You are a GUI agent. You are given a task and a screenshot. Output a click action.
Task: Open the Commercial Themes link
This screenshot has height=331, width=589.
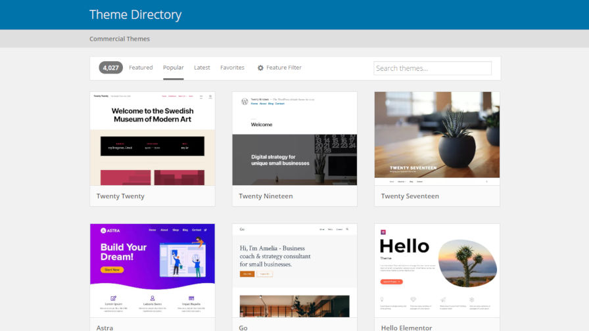click(x=120, y=39)
